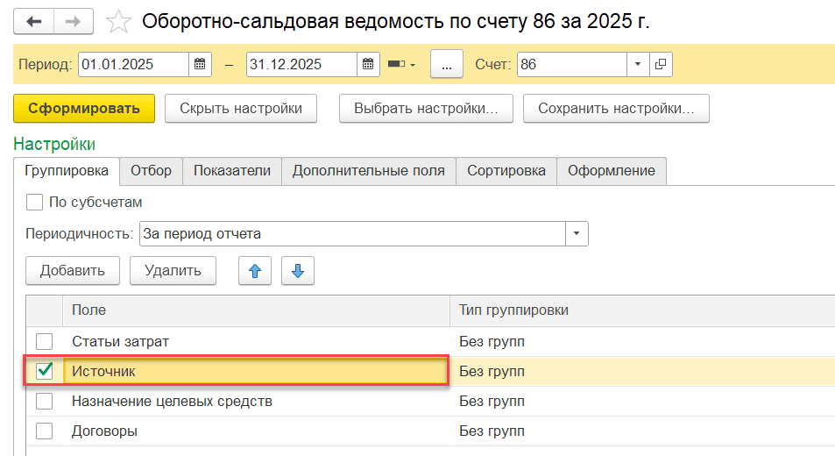Click the forward navigation arrow

point(75,21)
